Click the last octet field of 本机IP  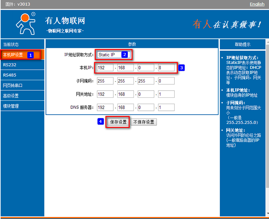[166, 68]
